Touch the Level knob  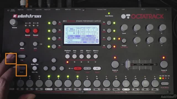pos(124,28)
